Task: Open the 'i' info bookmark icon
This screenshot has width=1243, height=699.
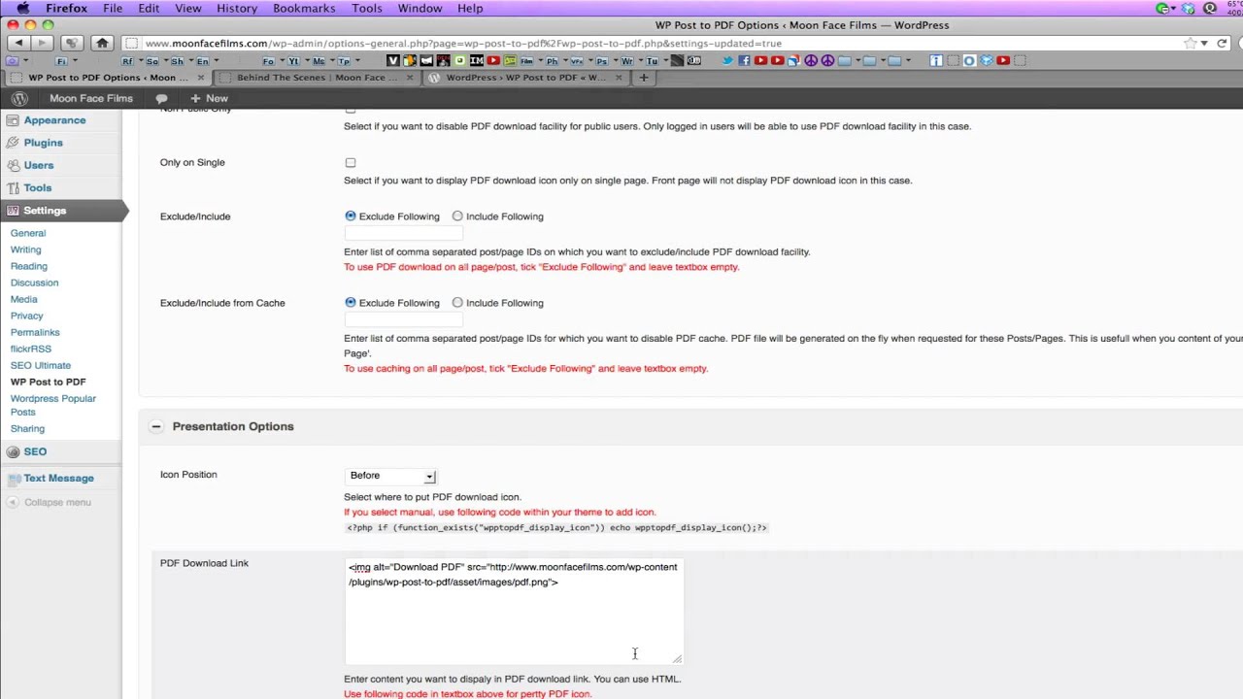Action: [936, 60]
